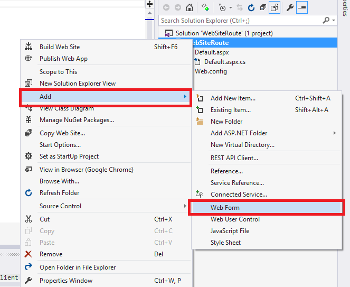Viewport: 350px width, 287px height.
Task: Choose Copy Web Site
Action: point(106,133)
